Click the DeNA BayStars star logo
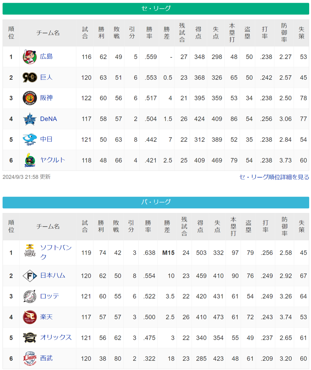The width and height of the screenshot is (311, 370). [x=29, y=119]
